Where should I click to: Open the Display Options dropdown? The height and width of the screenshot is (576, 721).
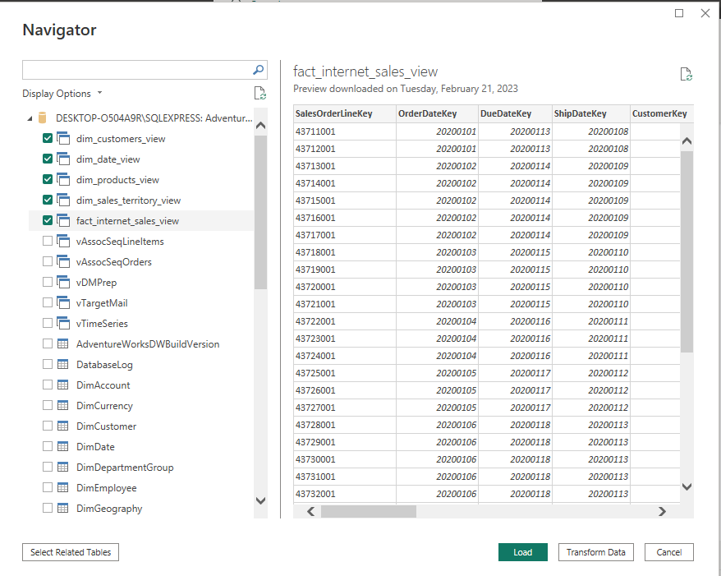point(62,94)
